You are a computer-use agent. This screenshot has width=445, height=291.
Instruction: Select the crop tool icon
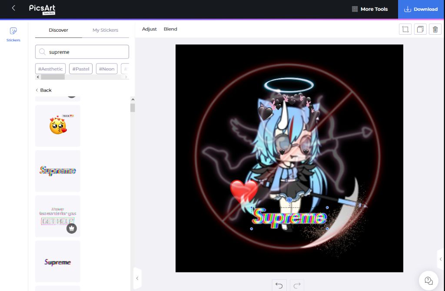(405, 29)
